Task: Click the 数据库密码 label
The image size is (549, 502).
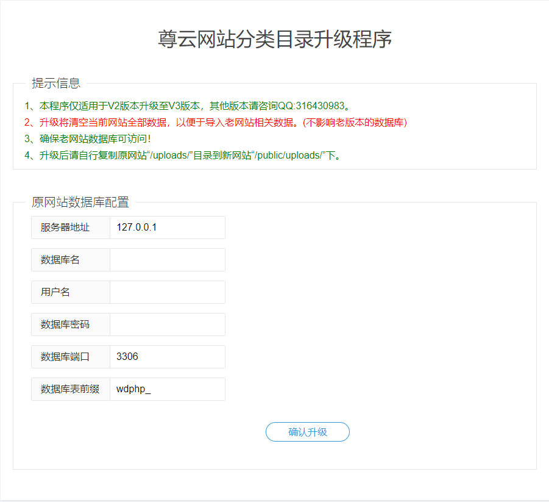Action: pyautogui.click(x=65, y=325)
